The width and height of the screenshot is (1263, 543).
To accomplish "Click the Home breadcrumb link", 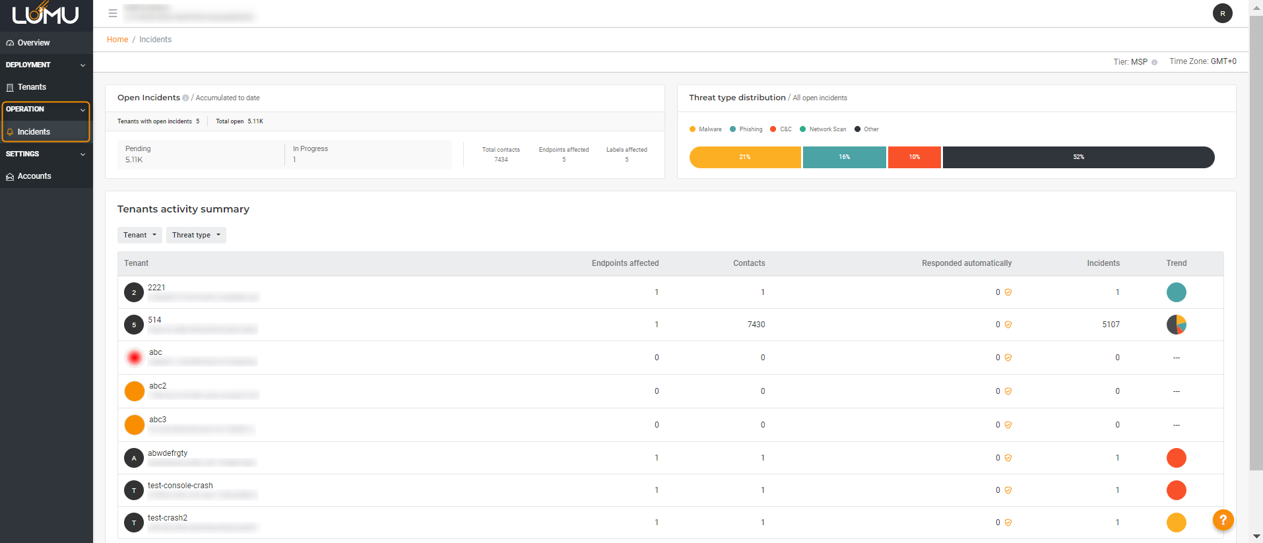I will pos(117,40).
